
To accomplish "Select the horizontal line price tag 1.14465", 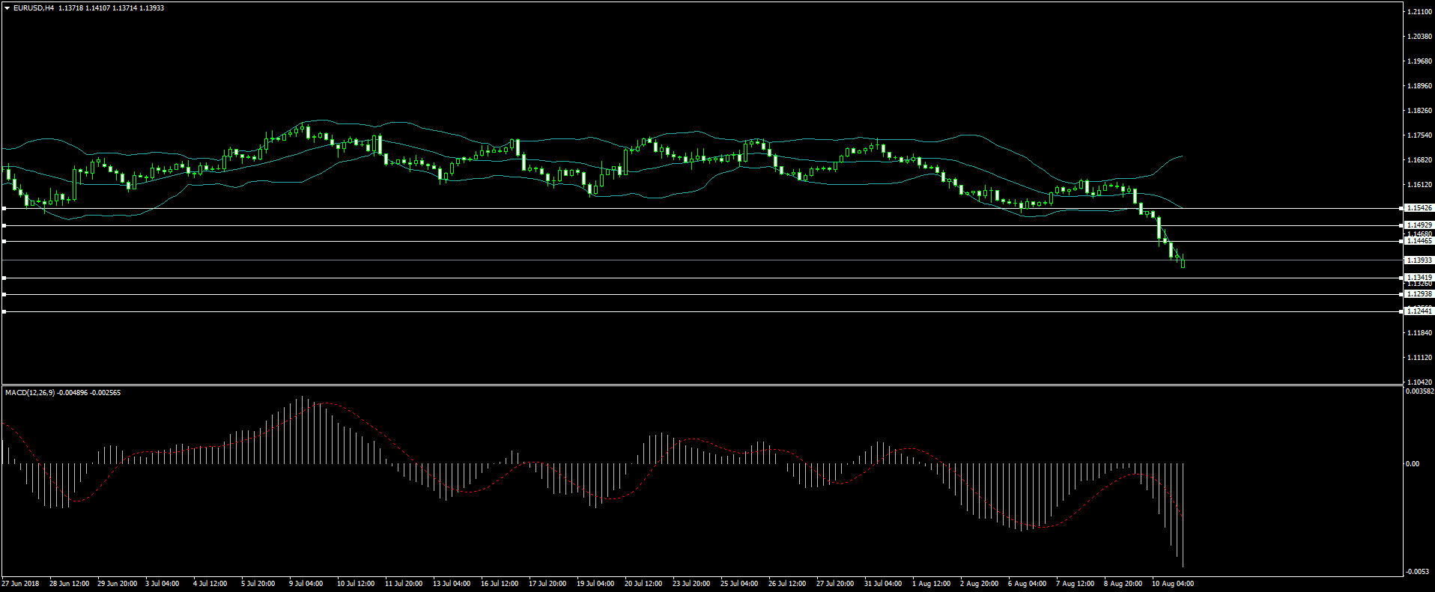I will [1419, 241].
